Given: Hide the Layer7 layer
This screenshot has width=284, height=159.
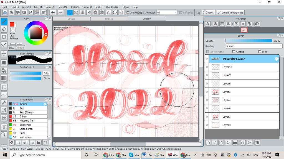Looking at the screenshot, I should (207, 75).
